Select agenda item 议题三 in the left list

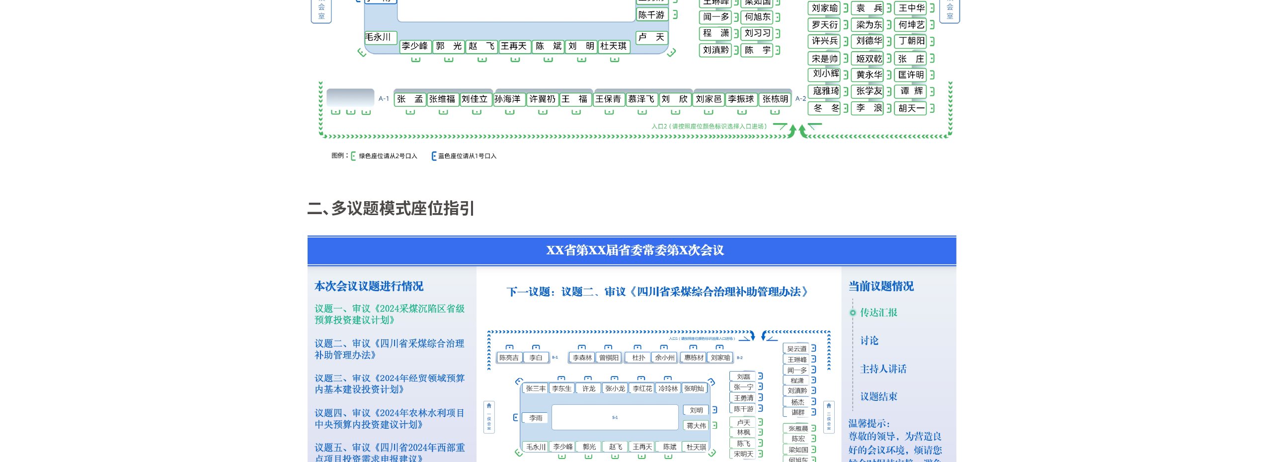coord(389,384)
